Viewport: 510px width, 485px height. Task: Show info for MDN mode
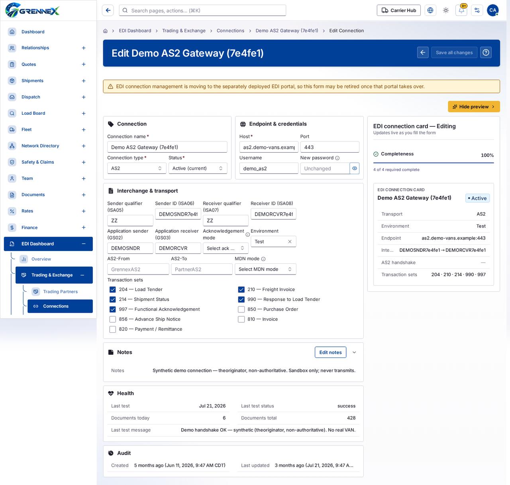[x=263, y=259]
